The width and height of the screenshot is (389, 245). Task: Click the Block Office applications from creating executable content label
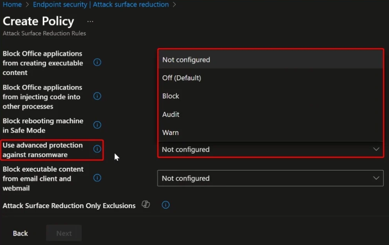[43, 63]
